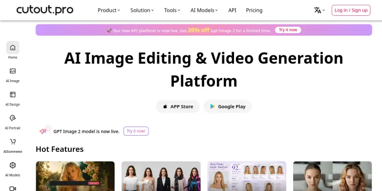This screenshot has width=382, height=191.
Task: Open the API menu item
Action: tap(232, 10)
